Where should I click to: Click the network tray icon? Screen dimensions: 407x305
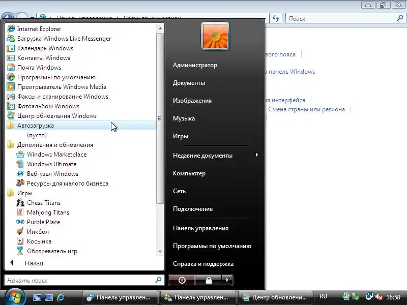[369, 297]
